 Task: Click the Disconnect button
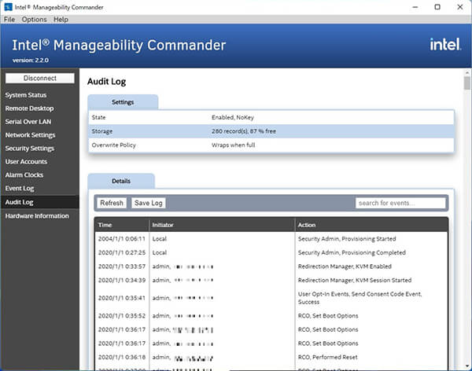(40, 79)
